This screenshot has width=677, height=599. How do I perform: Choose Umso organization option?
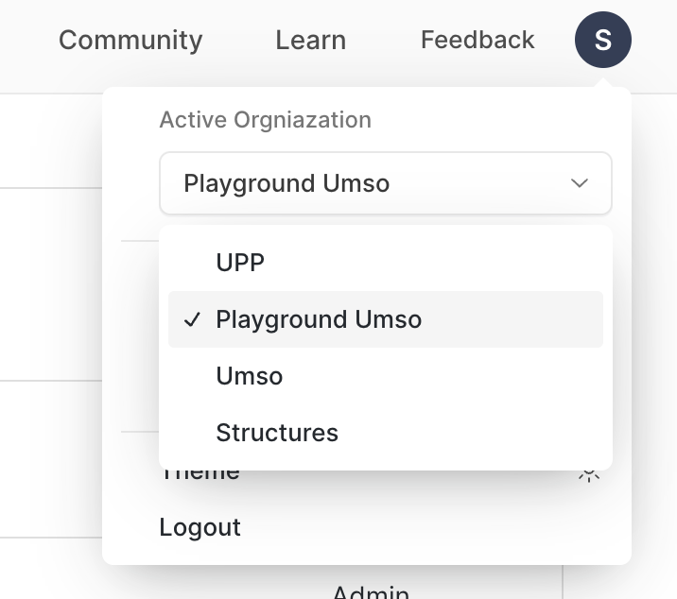[385, 376]
